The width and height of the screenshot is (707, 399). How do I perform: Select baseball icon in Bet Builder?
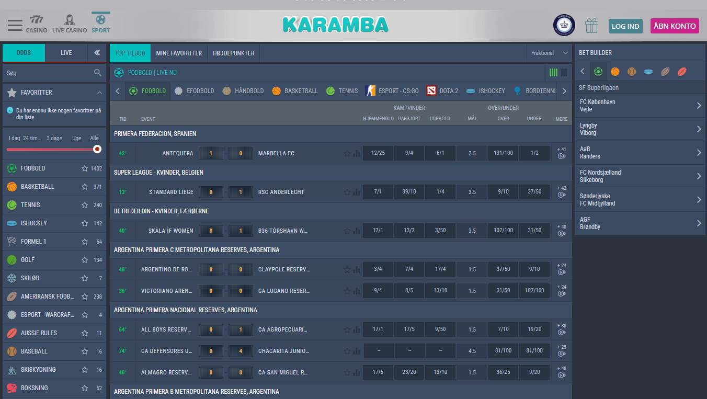(x=632, y=72)
